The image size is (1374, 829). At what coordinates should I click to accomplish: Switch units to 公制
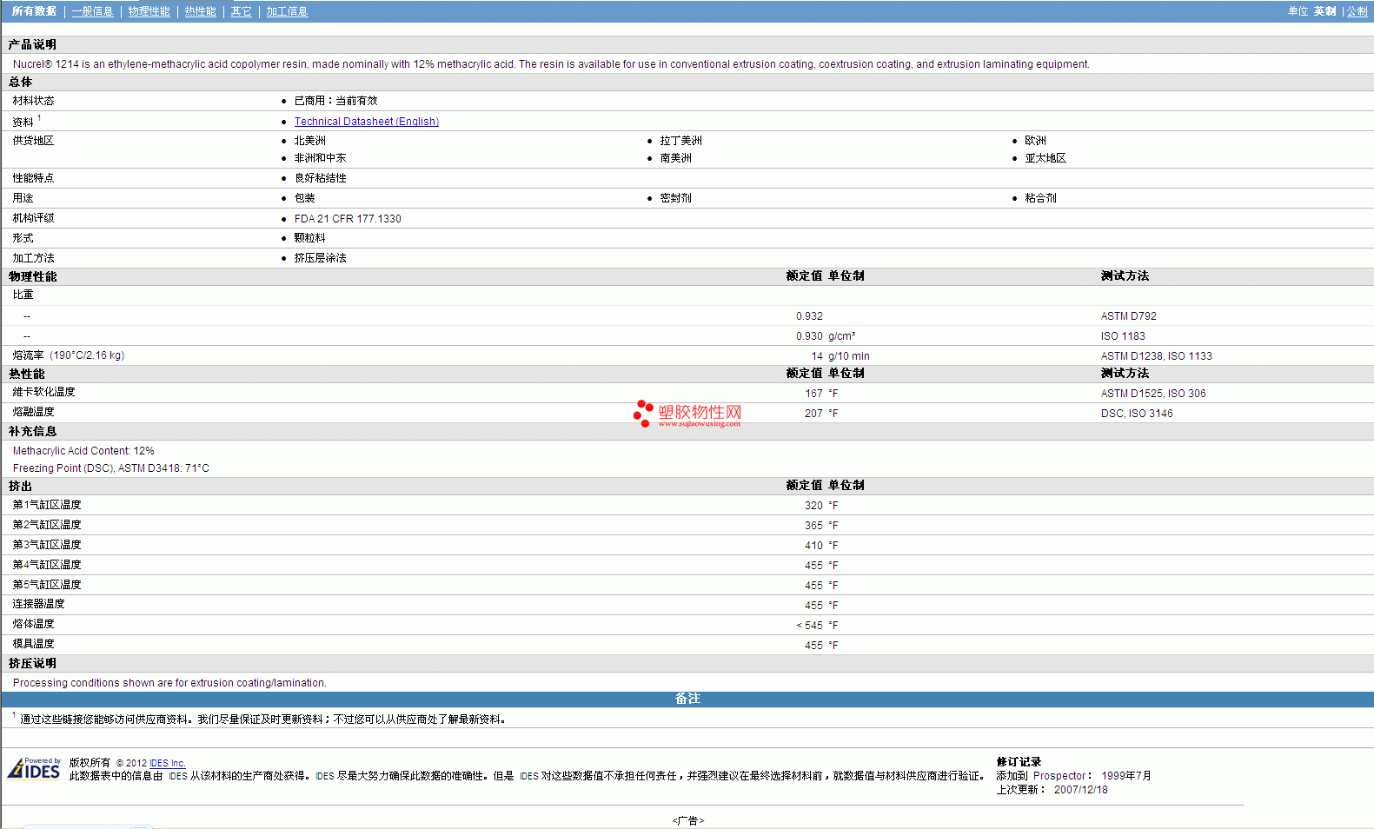point(1357,11)
